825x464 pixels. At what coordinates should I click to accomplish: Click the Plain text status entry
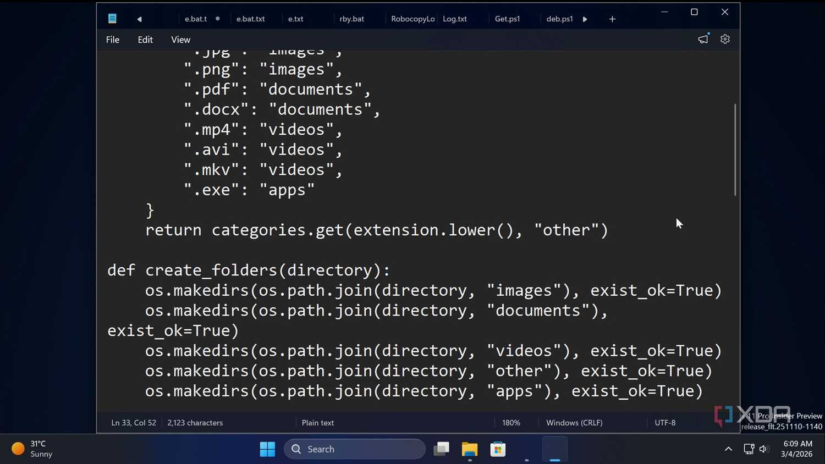[318, 423]
